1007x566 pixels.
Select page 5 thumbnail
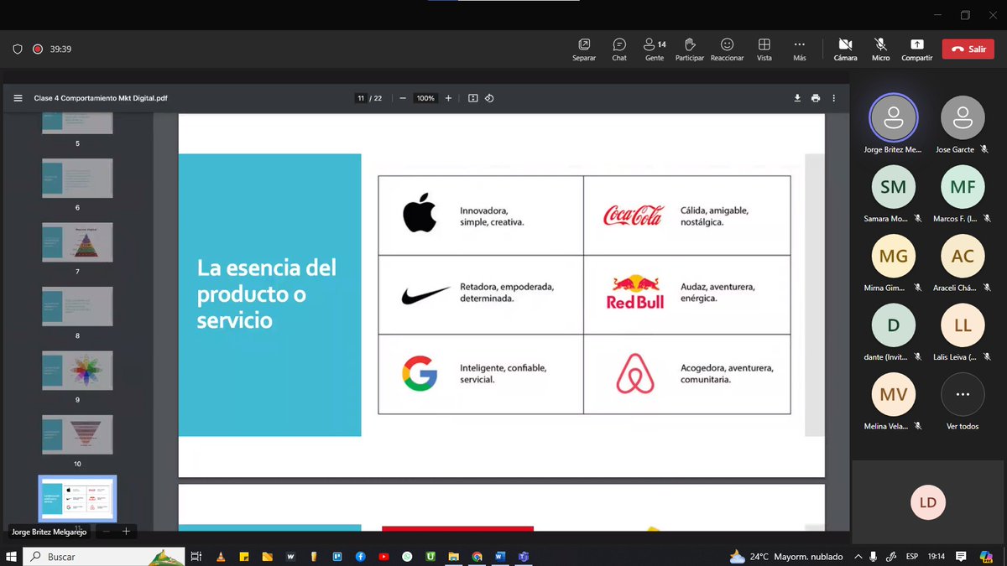(77, 122)
